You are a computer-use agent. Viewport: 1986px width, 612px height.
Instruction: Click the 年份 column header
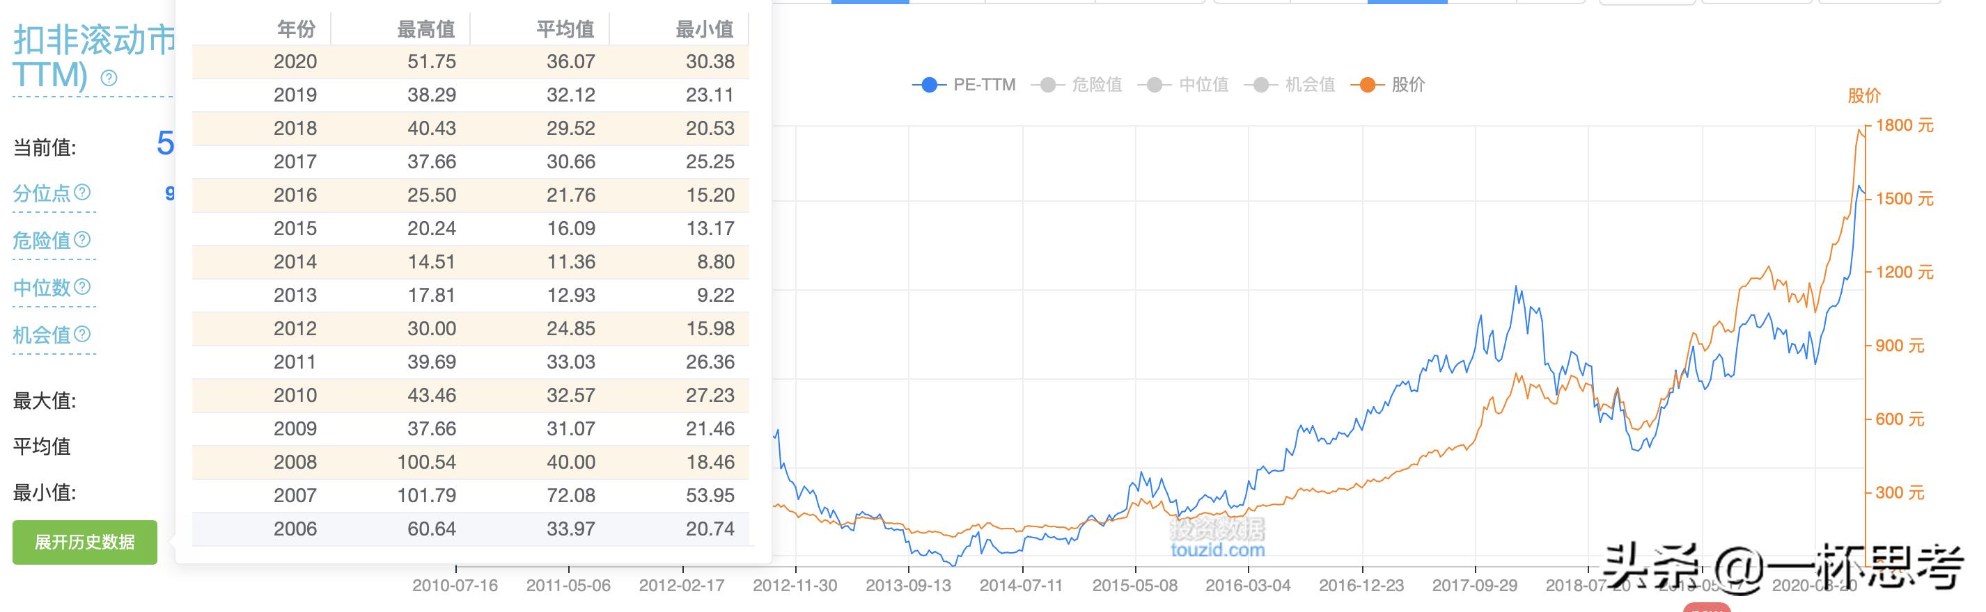click(296, 29)
